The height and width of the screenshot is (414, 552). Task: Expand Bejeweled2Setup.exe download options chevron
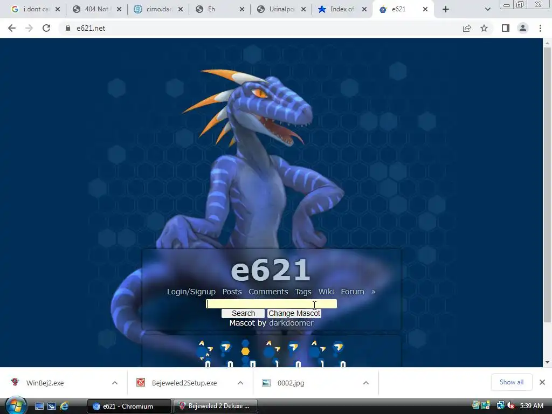240,383
